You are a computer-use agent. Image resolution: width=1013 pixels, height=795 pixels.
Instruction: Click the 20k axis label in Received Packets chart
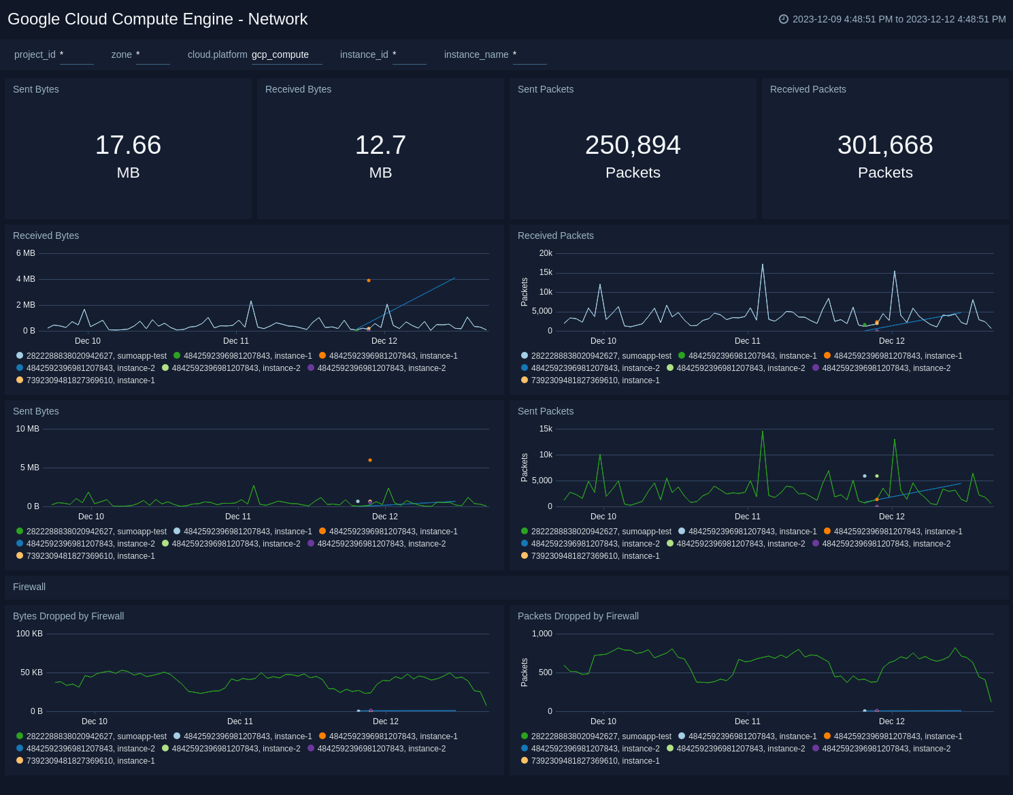546,253
